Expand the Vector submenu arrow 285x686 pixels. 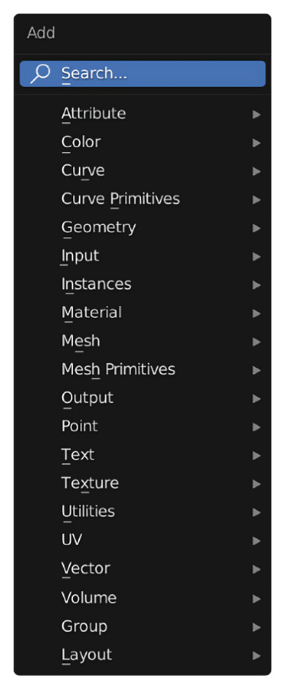[256, 569]
